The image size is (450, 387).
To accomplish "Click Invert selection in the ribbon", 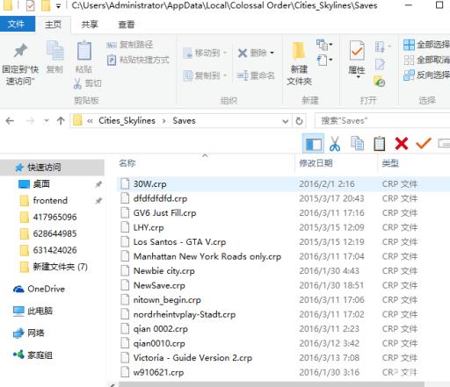I will click(x=426, y=75).
